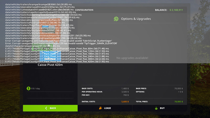Click the CONFIGURATION screen title

point(84,10)
